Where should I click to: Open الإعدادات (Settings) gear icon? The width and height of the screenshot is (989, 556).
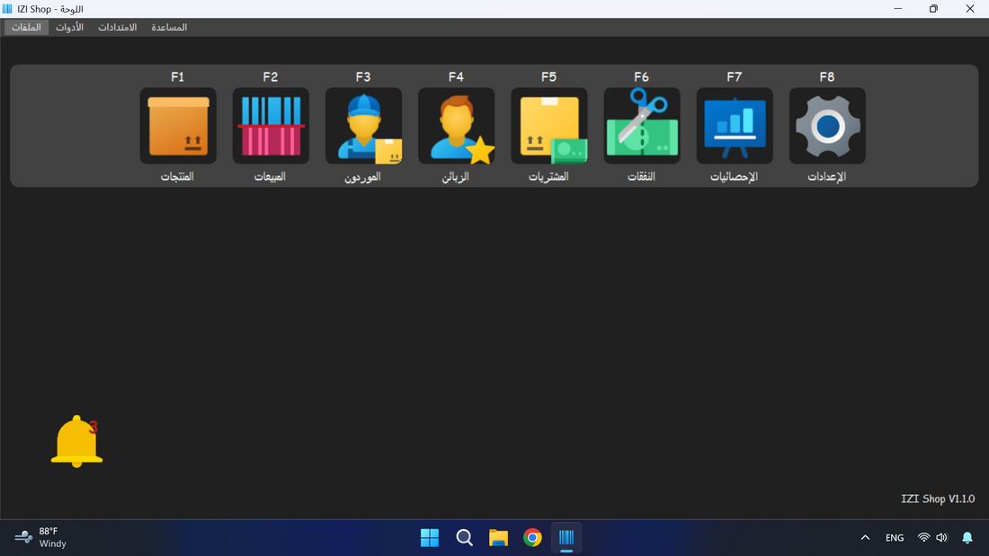tap(827, 125)
